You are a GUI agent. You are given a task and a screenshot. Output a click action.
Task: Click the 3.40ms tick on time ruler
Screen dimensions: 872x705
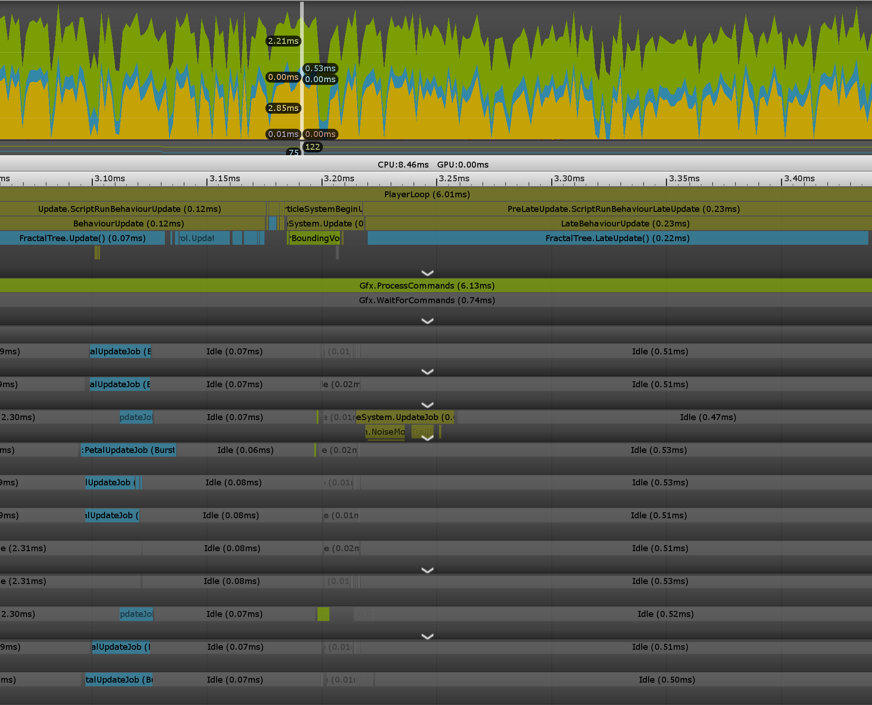point(782,179)
